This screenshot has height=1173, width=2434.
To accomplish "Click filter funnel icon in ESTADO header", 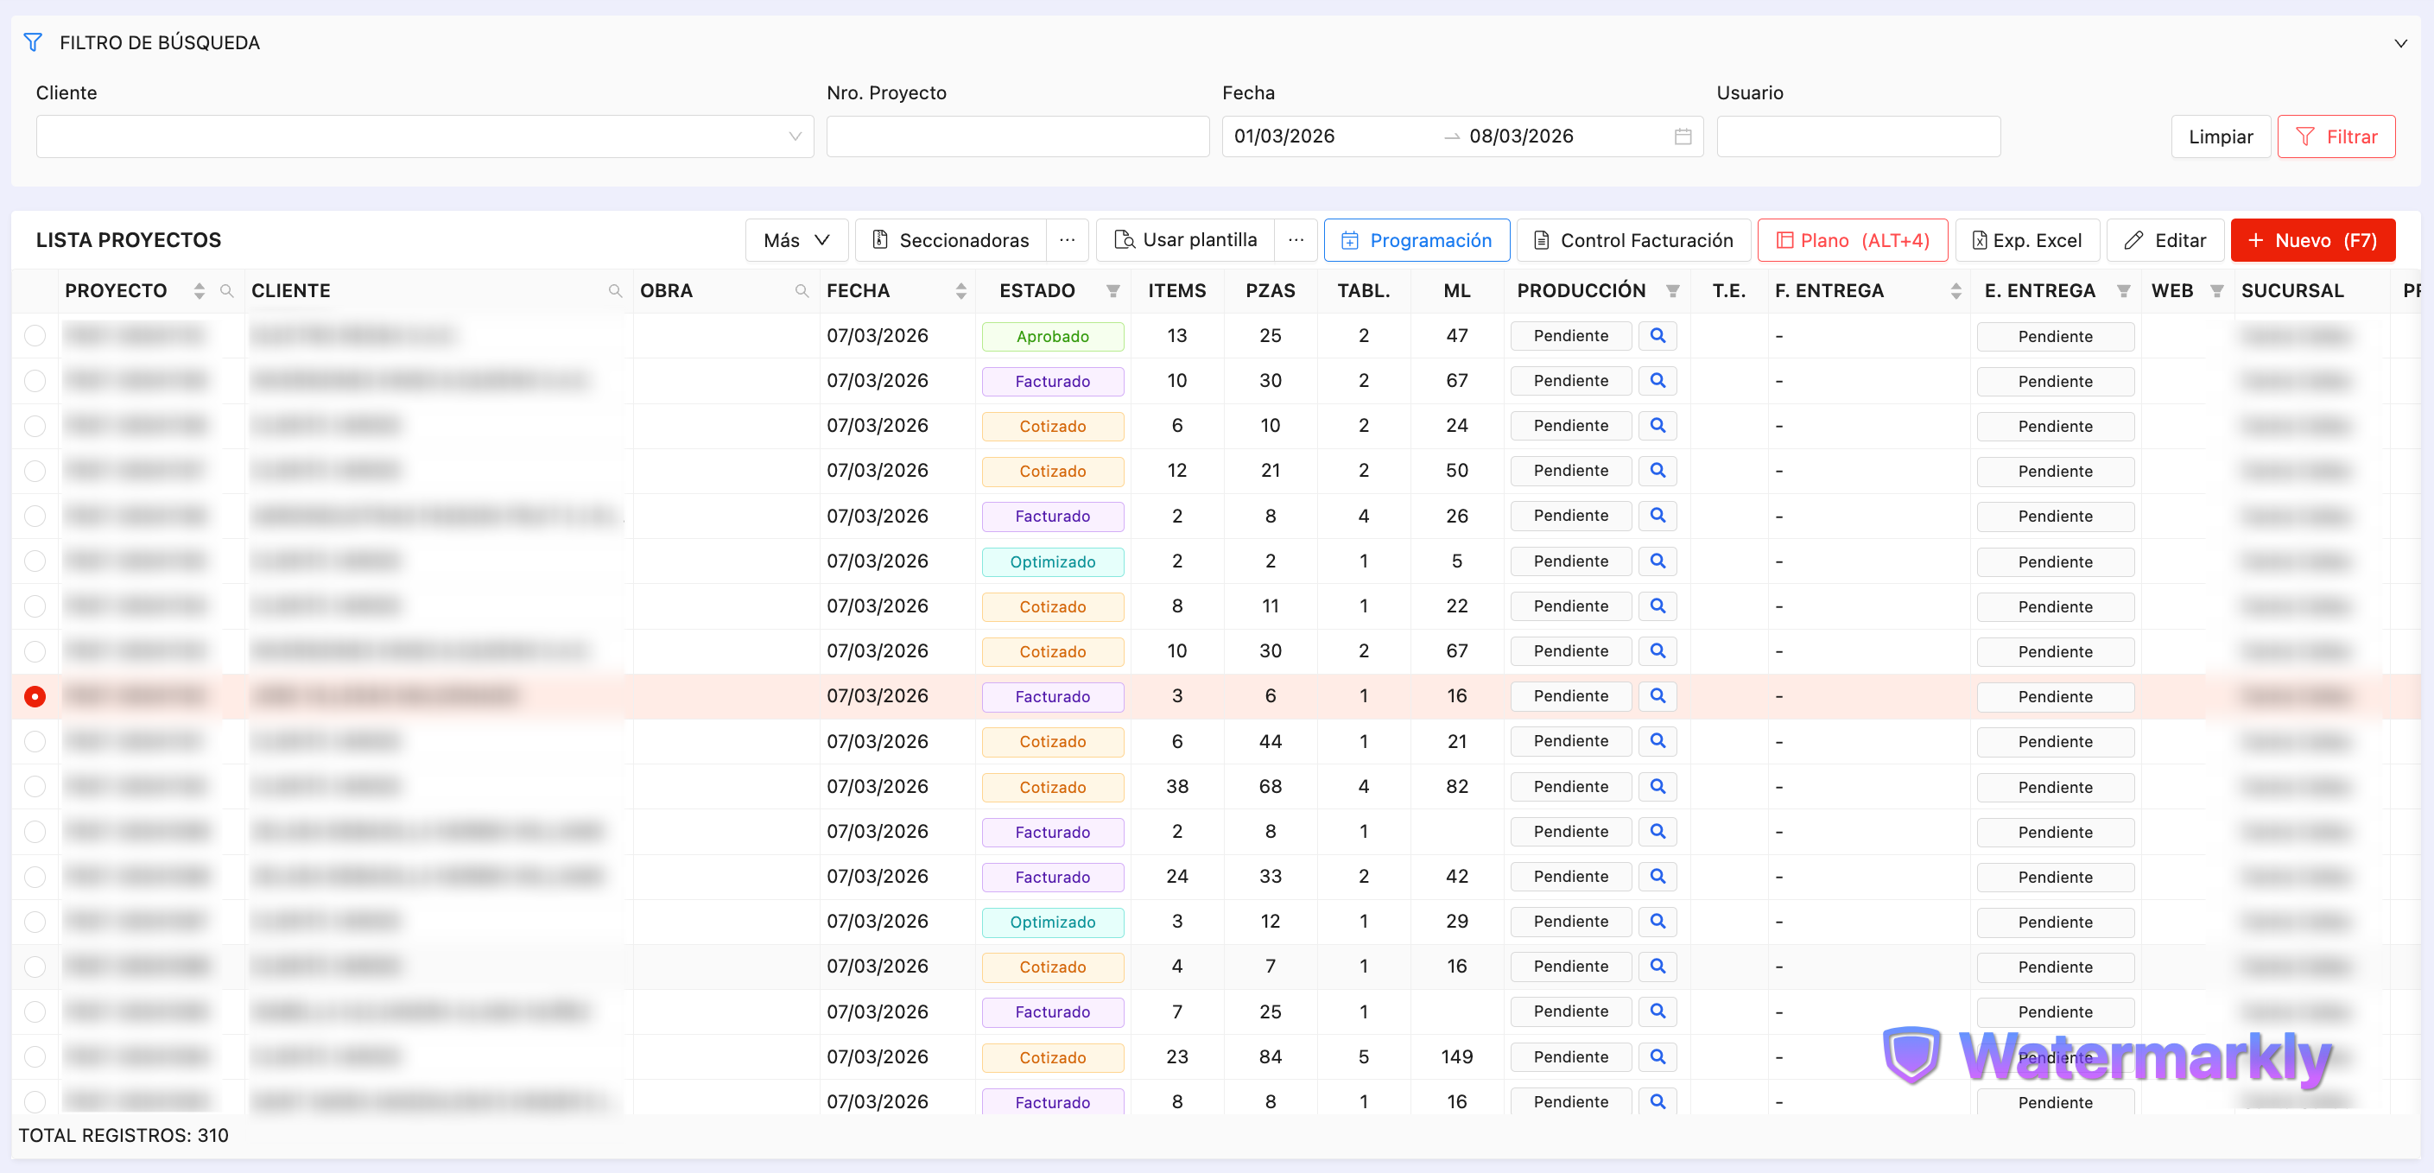I will tap(1113, 291).
